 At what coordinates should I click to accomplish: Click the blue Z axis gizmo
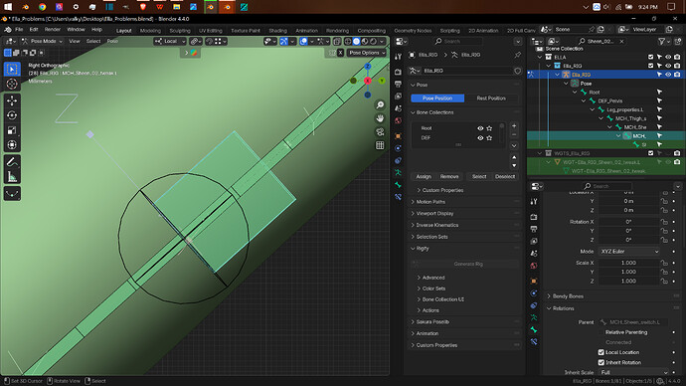pyautogui.click(x=368, y=66)
